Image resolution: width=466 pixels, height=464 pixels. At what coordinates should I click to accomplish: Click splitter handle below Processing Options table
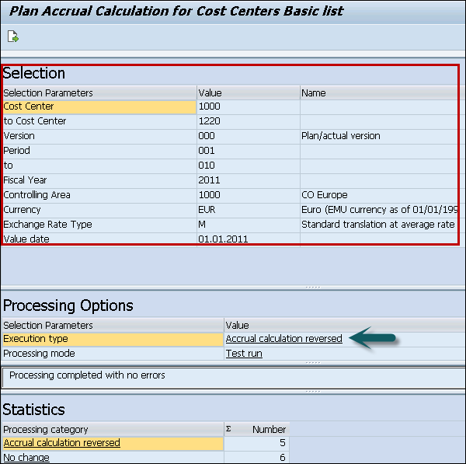(312, 362)
